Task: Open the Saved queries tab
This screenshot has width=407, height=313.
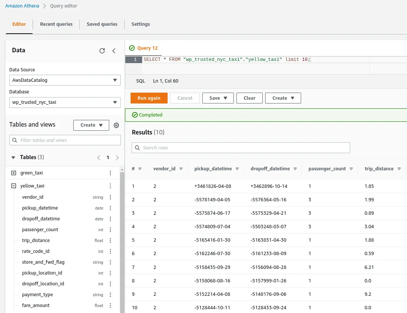Action: pos(102,24)
